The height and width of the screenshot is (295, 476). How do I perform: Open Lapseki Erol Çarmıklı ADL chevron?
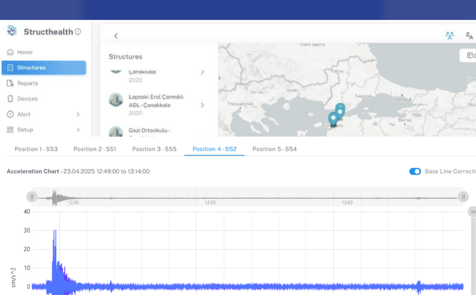(x=202, y=105)
